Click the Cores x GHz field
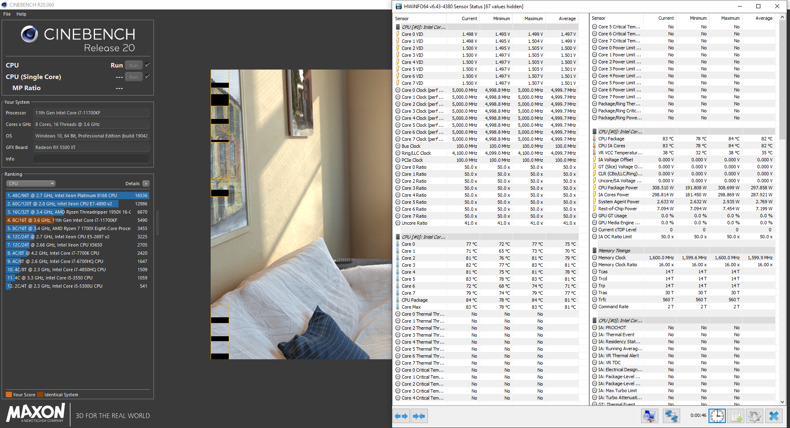The image size is (790, 428). click(91, 124)
